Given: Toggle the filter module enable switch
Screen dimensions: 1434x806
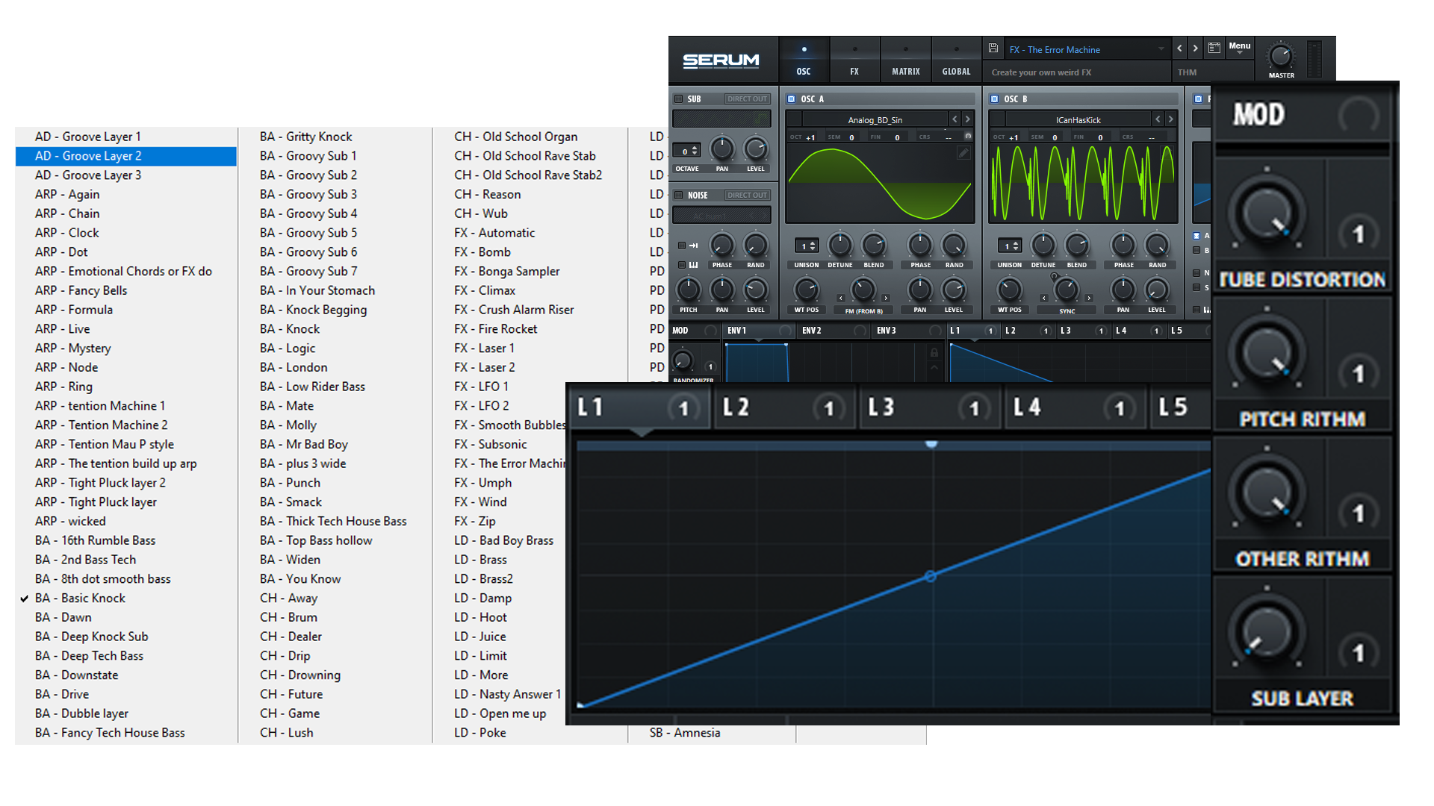Looking at the screenshot, I should pyautogui.click(x=1198, y=99).
